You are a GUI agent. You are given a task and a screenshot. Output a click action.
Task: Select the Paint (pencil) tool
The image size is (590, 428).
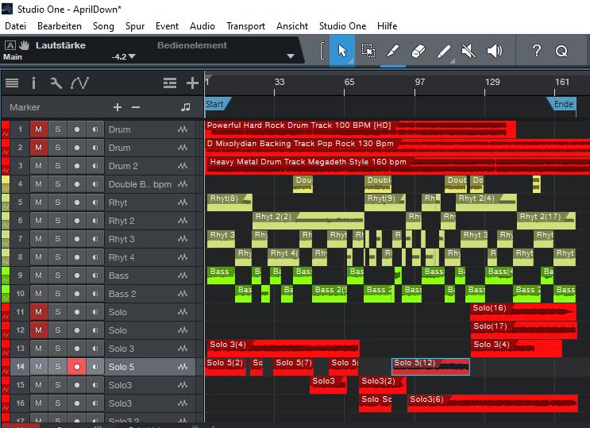[x=444, y=51]
